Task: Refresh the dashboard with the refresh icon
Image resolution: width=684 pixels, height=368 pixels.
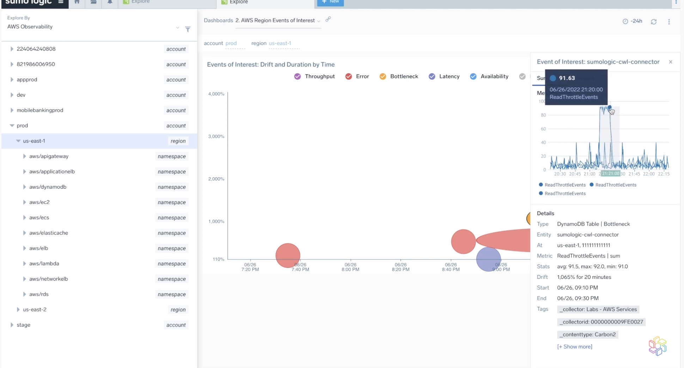Action: pyautogui.click(x=654, y=22)
